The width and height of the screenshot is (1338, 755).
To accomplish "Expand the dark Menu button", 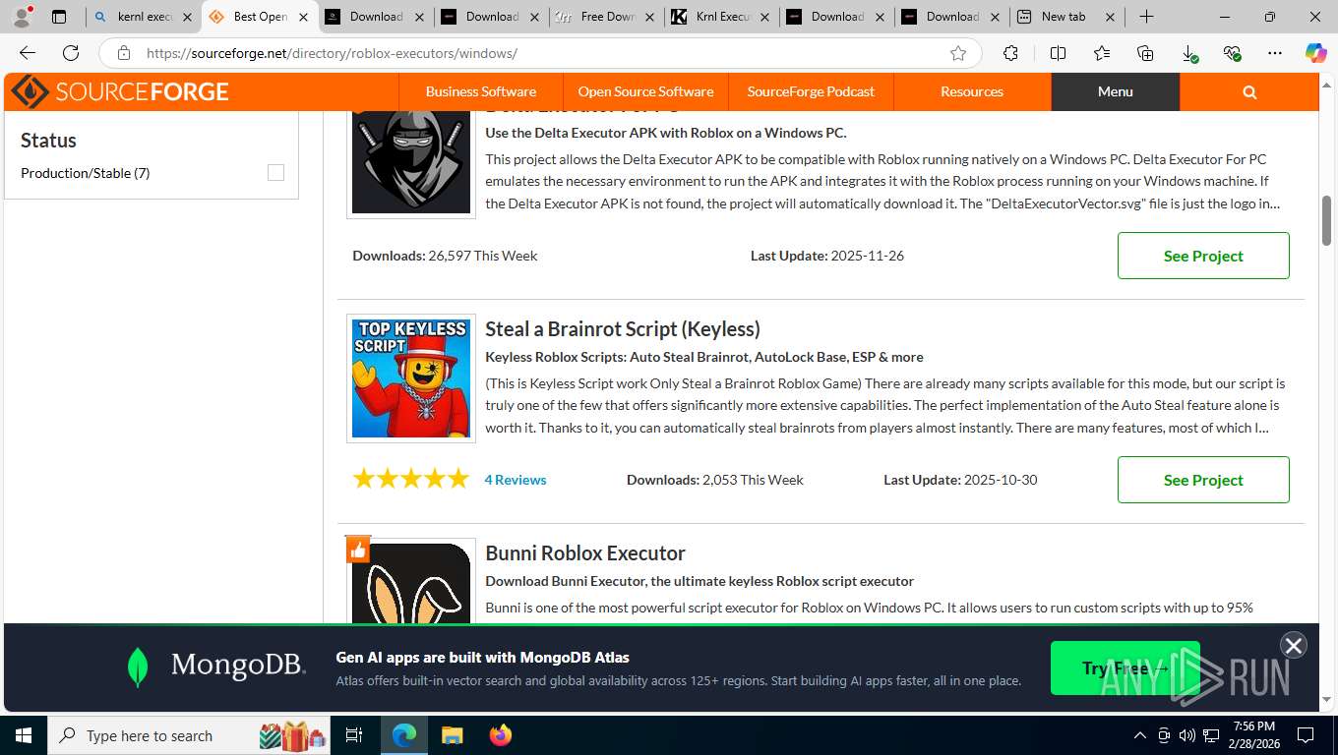I will pyautogui.click(x=1116, y=91).
